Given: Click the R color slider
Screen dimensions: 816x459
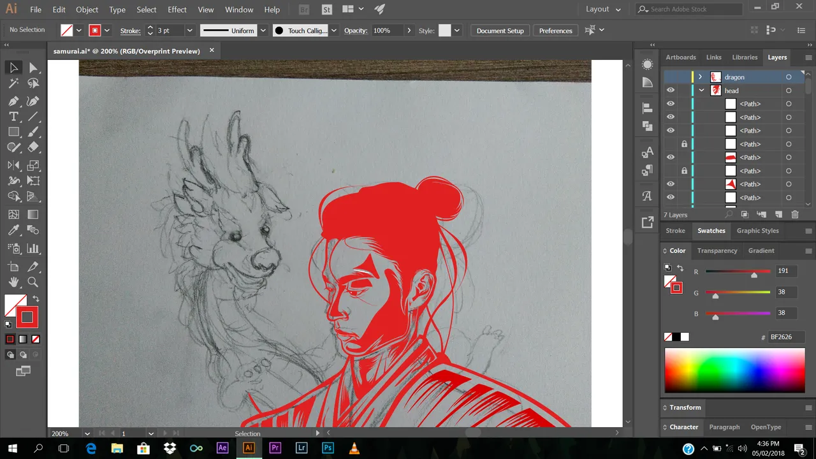Looking at the screenshot, I should 738,272.
